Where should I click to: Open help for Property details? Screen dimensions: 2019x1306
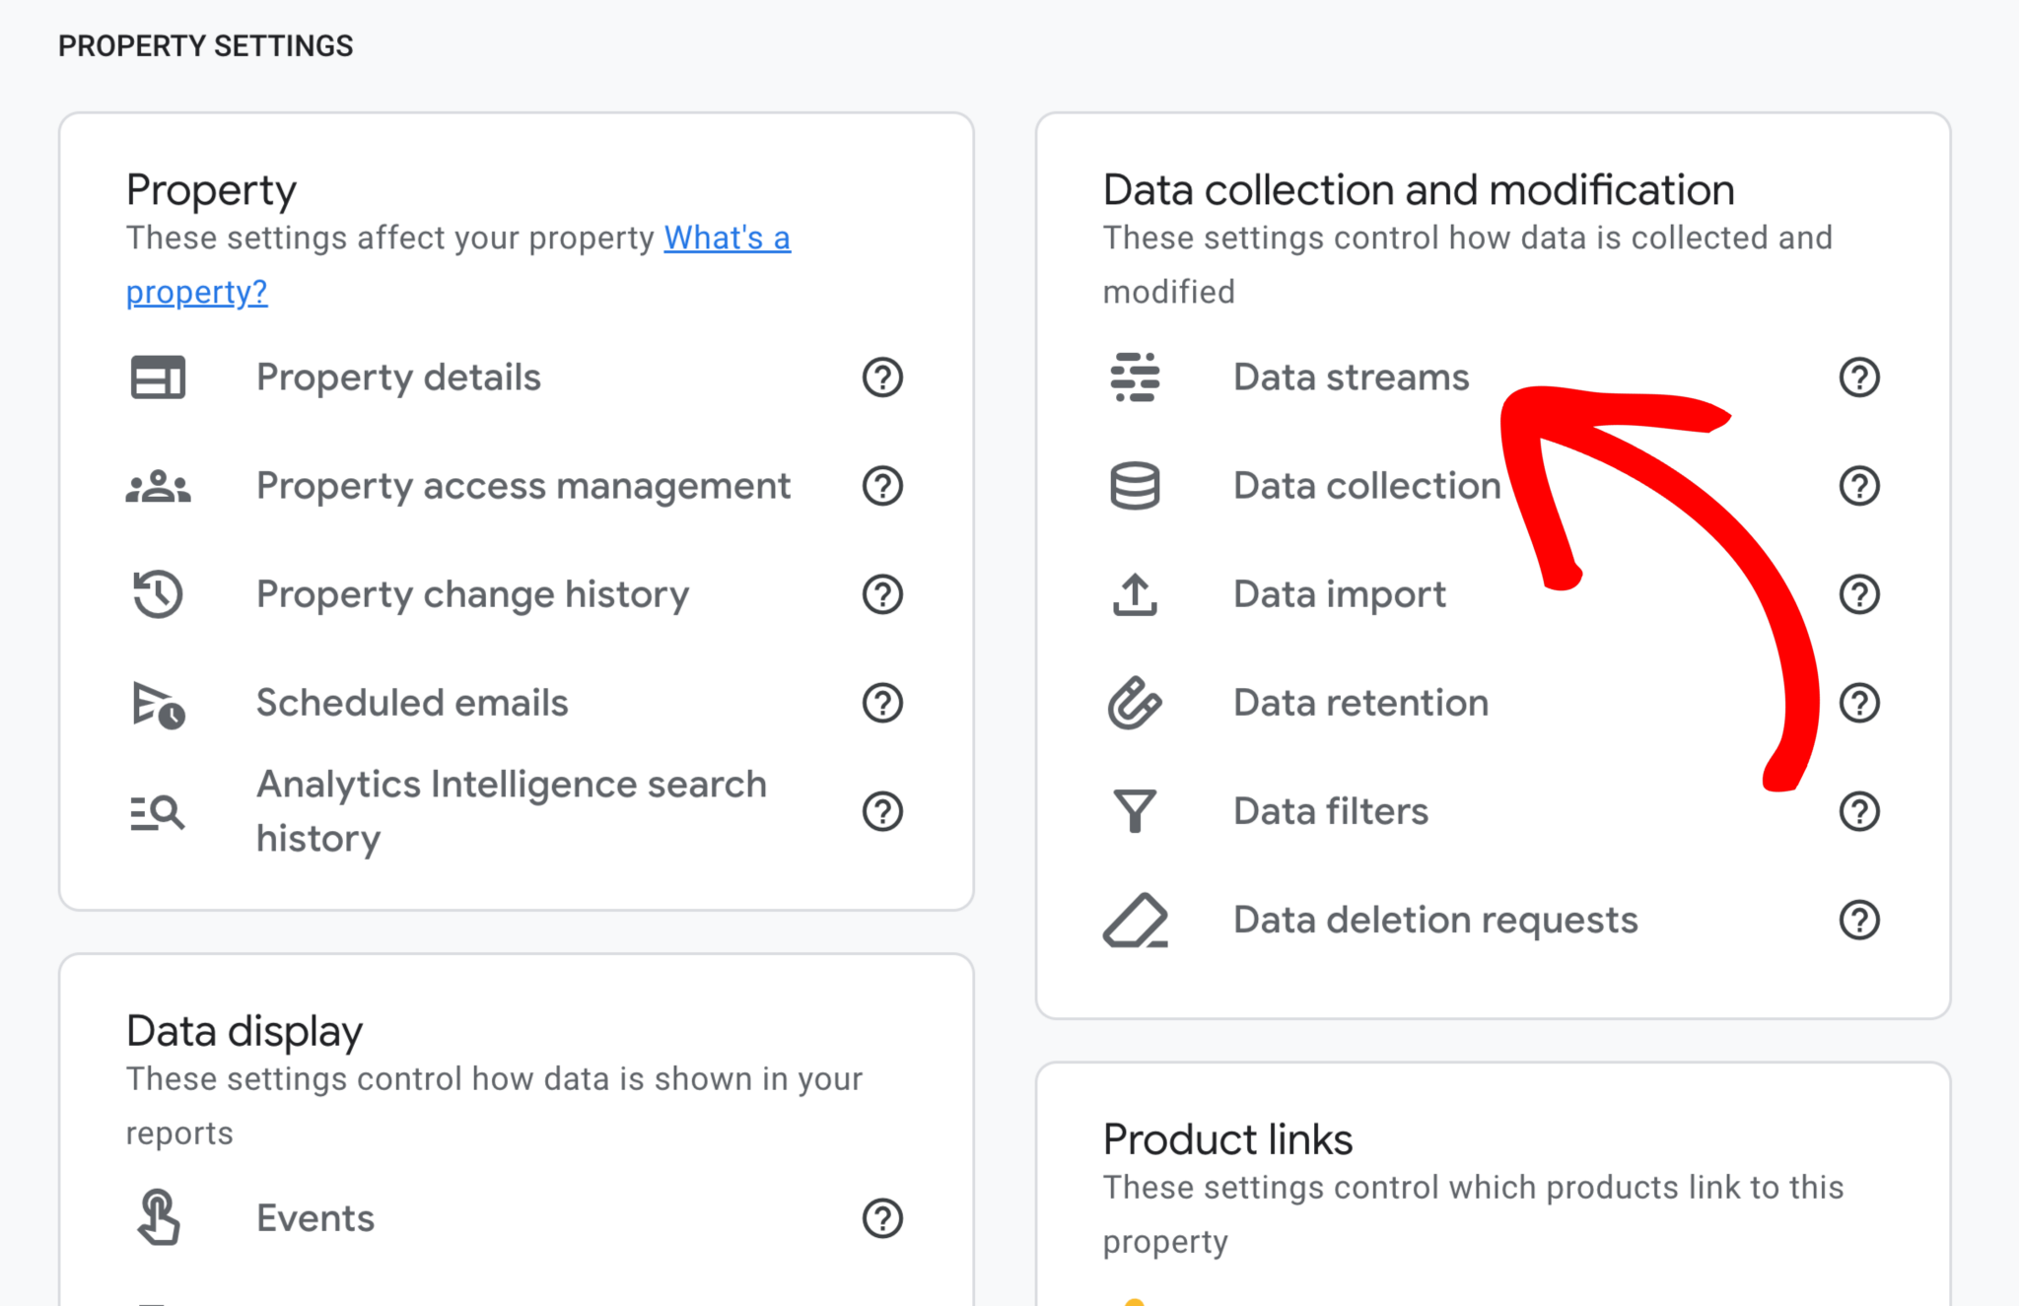[882, 377]
